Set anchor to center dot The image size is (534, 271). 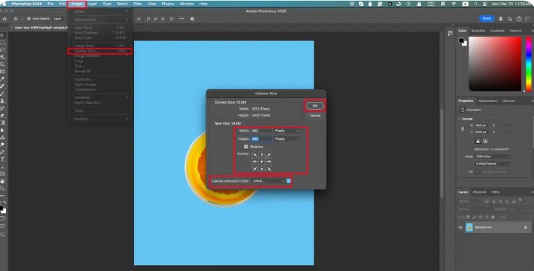(x=262, y=162)
